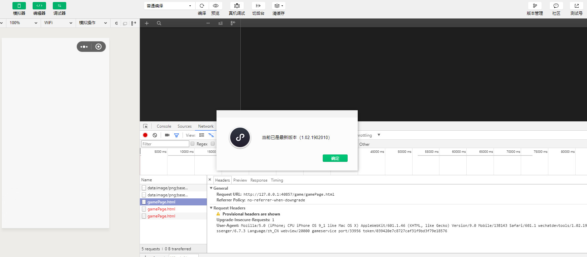
Task: Click the mini program logo in dialog
Action: [x=240, y=137]
